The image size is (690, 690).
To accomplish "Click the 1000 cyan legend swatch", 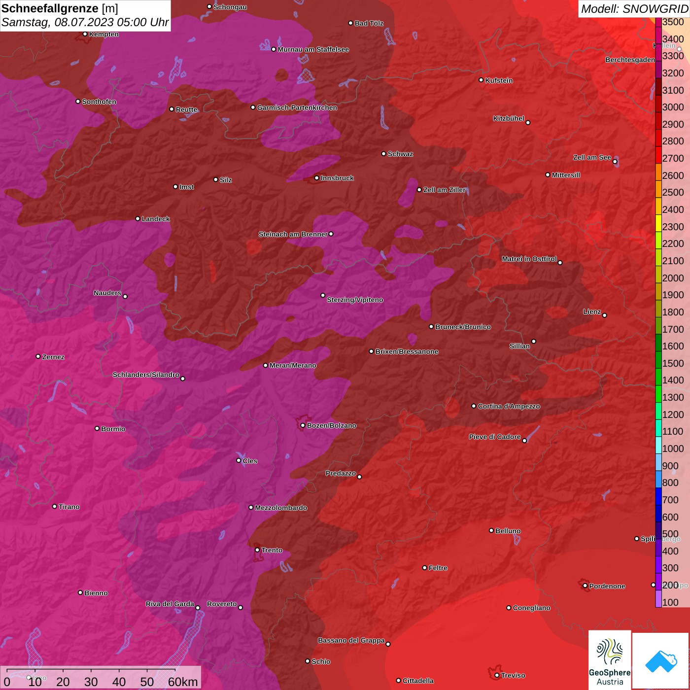I will 658,445.
